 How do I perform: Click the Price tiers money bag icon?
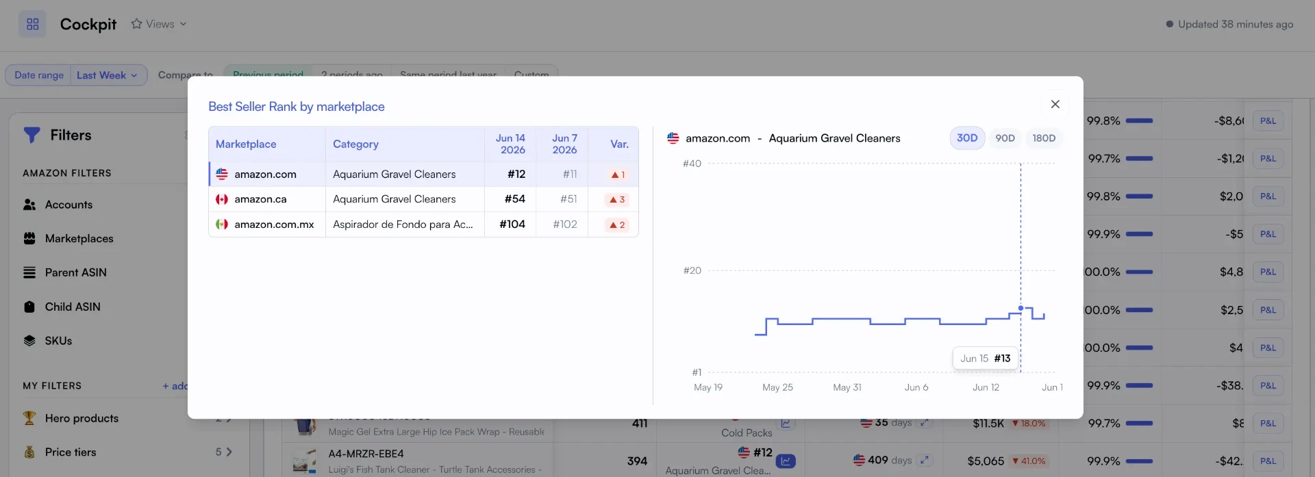click(x=29, y=452)
